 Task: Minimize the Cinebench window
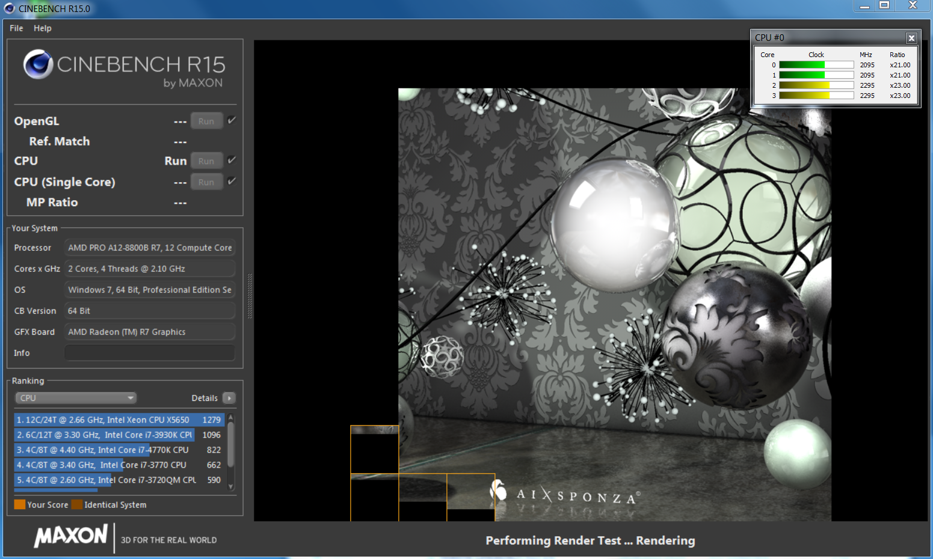[864, 5]
